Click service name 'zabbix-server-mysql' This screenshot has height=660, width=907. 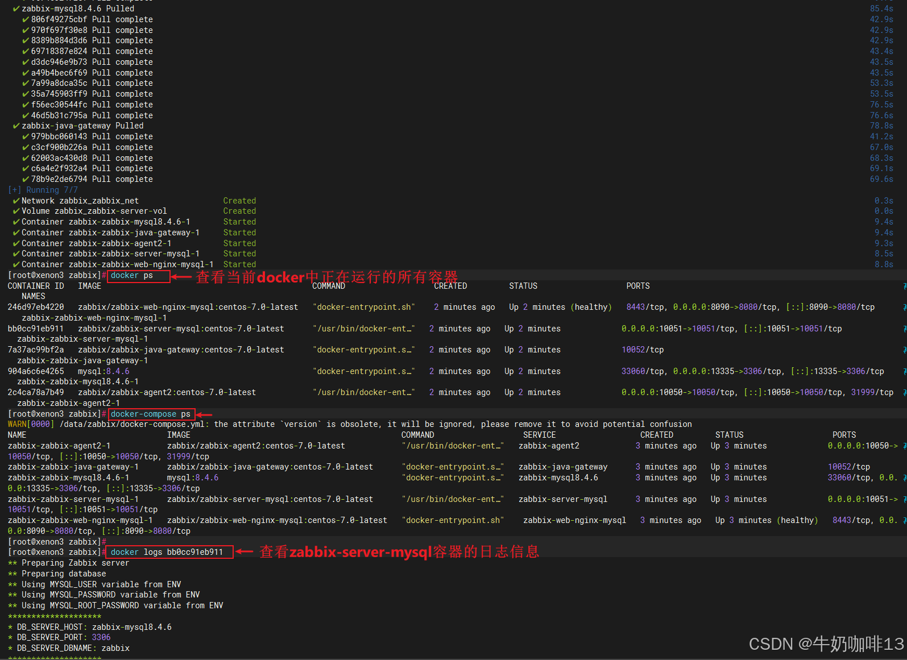coord(563,499)
